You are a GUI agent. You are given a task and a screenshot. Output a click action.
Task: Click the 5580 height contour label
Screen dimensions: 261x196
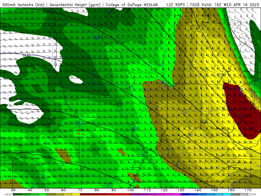[46, 11]
